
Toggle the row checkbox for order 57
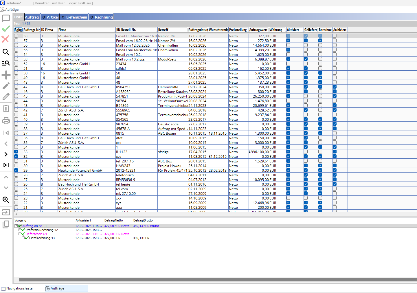click(16, 41)
